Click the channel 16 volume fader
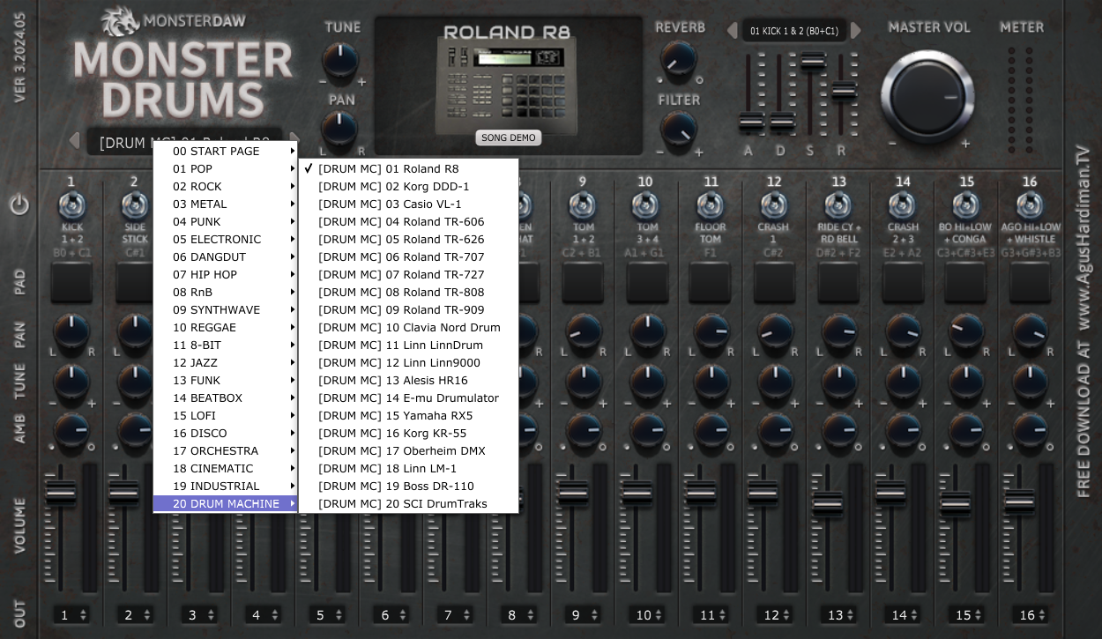Image resolution: width=1102 pixels, height=639 pixels. click(x=1019, y=501)
